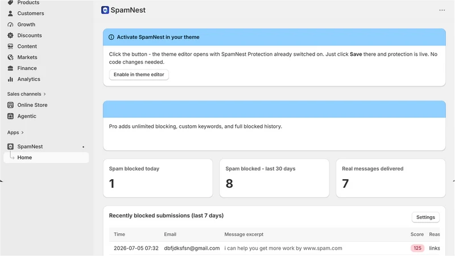Click the 2026-07-05 07:32 timestamp cell
Image resolution: width=455 pixels, height=256 pixels.
click(x=136, y=249)
